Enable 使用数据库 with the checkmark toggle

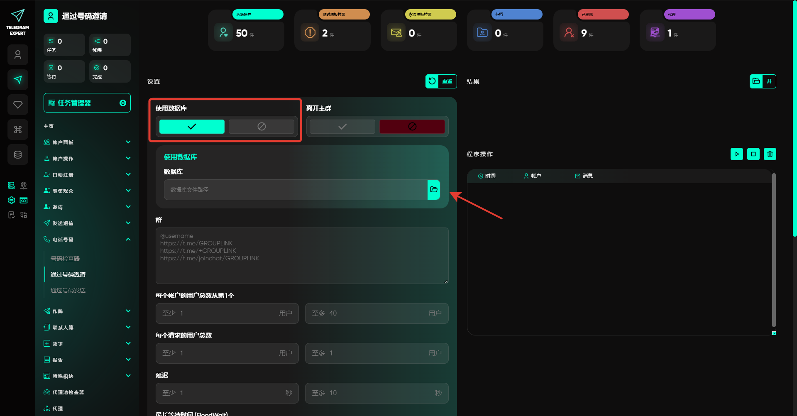[x=192, y=127]
